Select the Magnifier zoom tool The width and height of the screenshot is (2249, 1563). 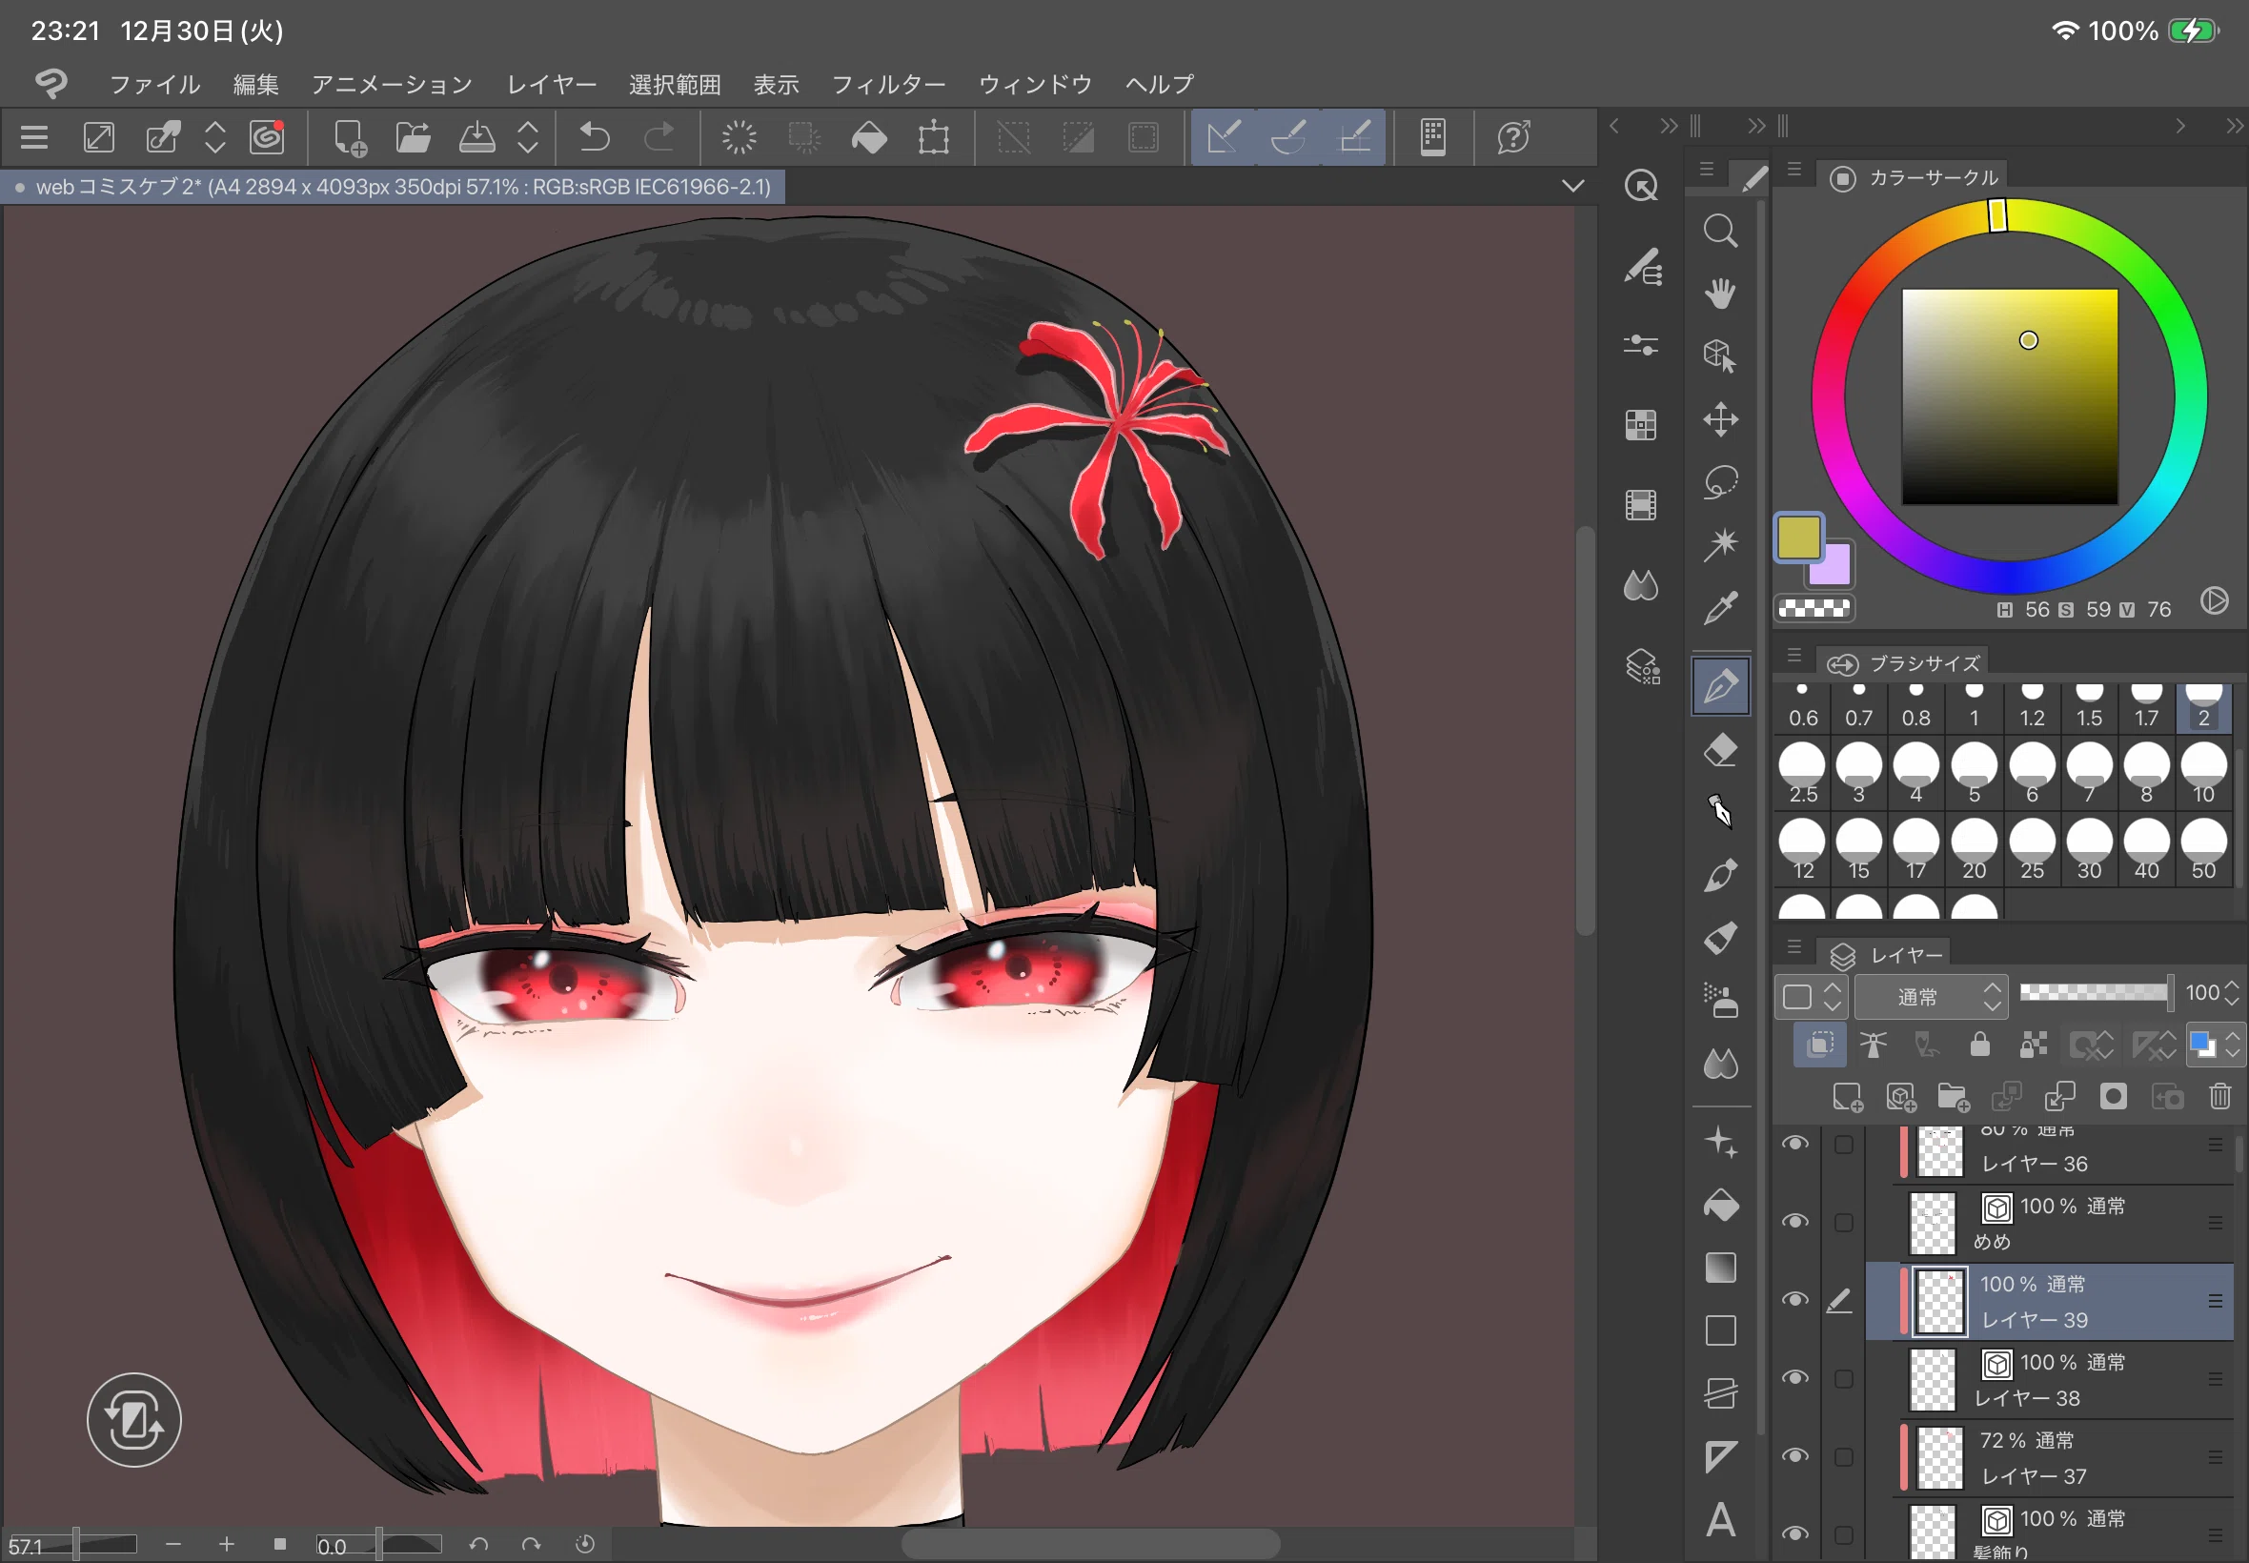(x=1720, y=232)
